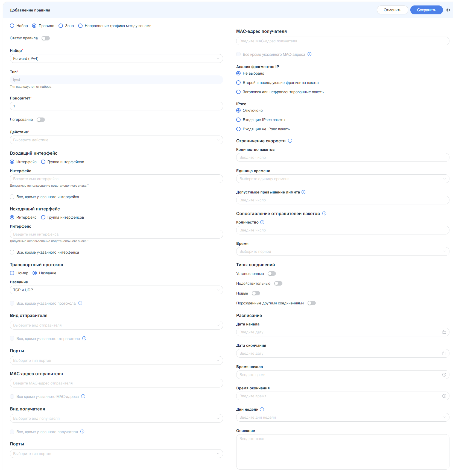Screen dimensions: 453x470
Task: Open clock icon in Время начала
Action: click(x=444, y=375)
